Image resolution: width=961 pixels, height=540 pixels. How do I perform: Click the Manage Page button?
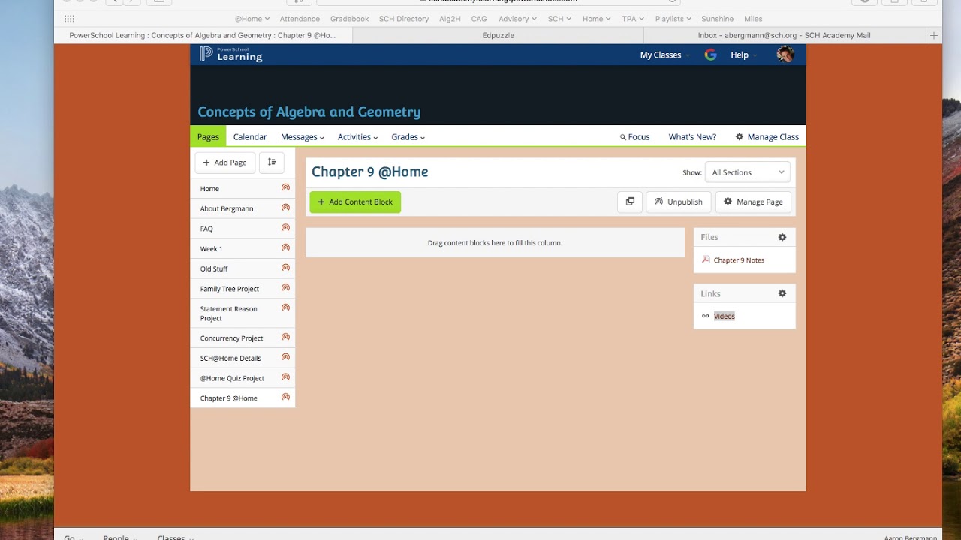coord(753,202)
